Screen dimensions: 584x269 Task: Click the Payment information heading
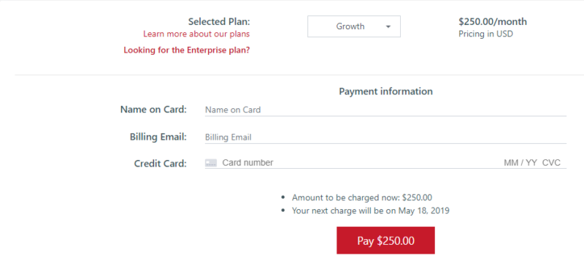tap(386, 91)
